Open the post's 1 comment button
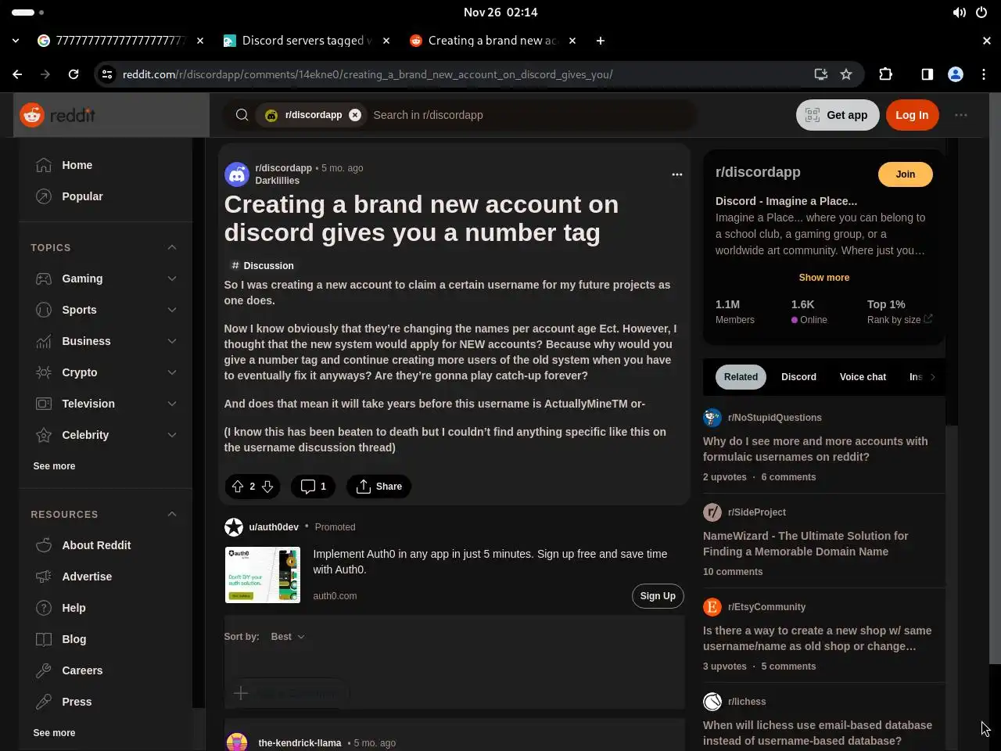The image size is (1001, 751). [313, 487]
